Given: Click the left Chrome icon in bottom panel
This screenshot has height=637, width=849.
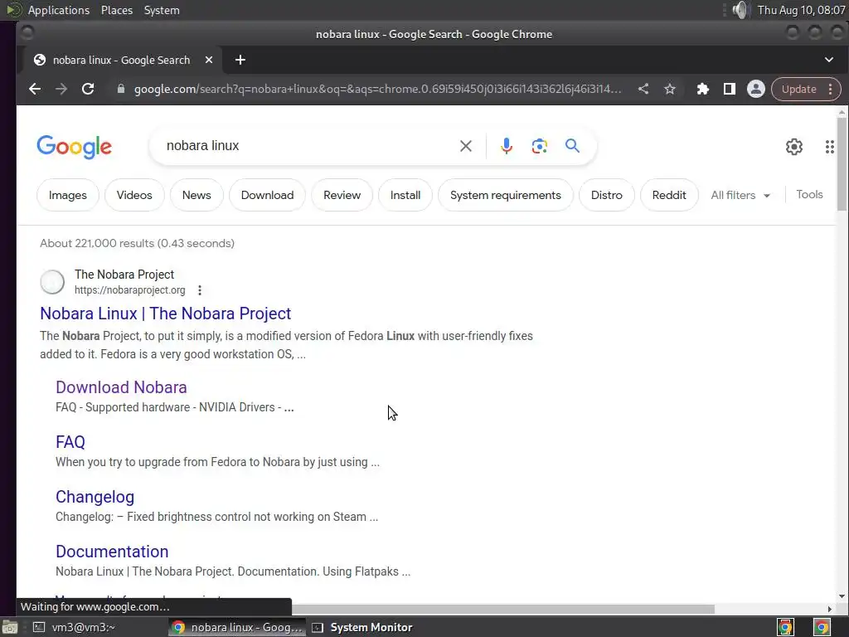Looking at the screenshot, I should tap(785, 627).
